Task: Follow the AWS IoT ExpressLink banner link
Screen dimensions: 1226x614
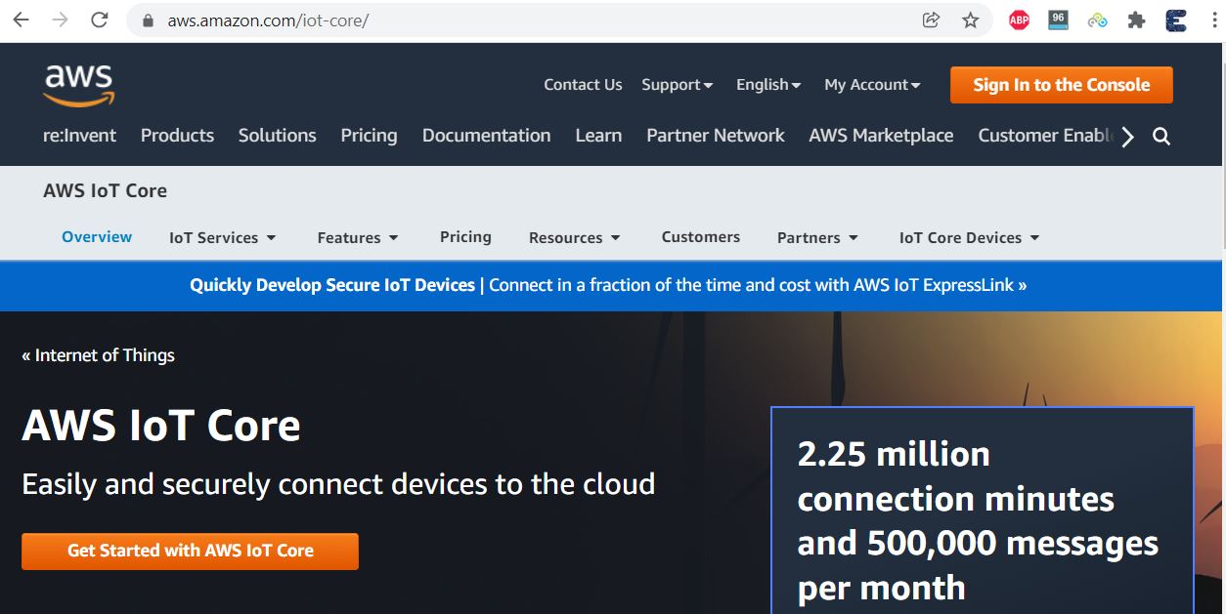Action: (x=608, y=285)
